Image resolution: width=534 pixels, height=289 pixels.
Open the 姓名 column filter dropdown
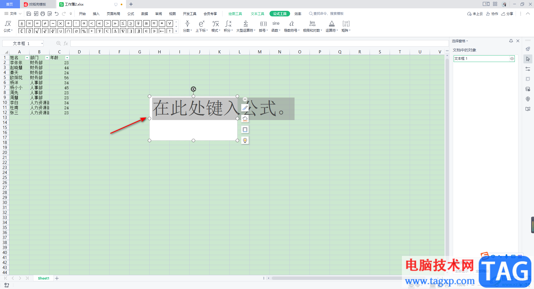(27, 58)
